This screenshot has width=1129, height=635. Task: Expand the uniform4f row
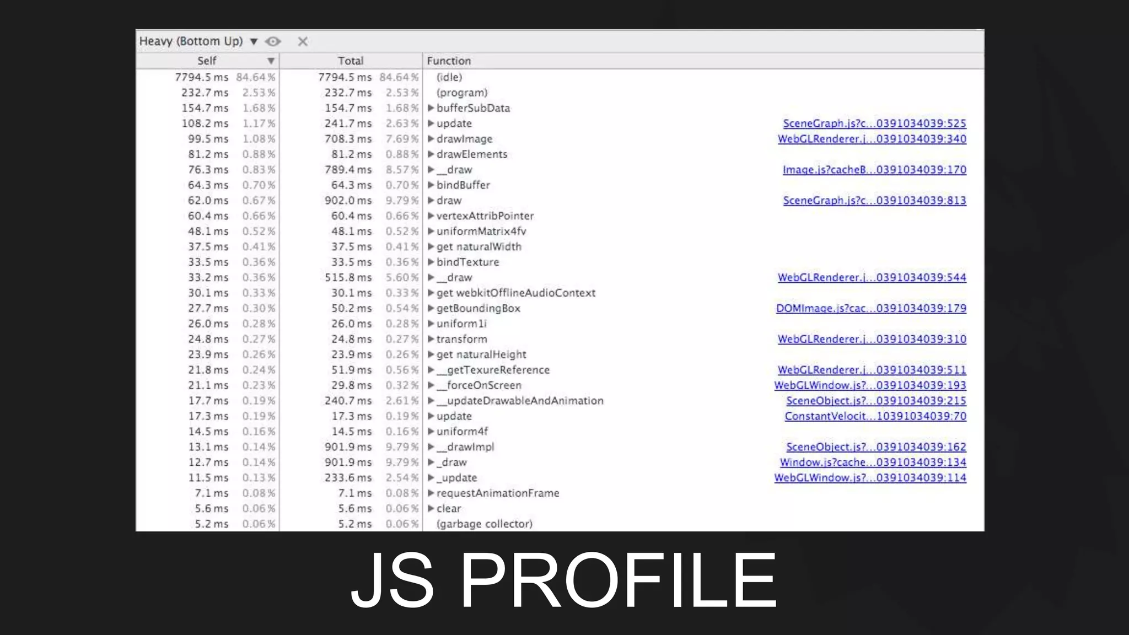pyautogui.click(x=431, y=432)
